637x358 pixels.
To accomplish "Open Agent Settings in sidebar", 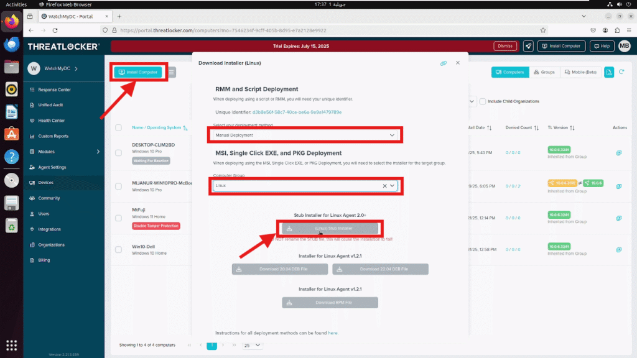I will (x=52, y=167).
